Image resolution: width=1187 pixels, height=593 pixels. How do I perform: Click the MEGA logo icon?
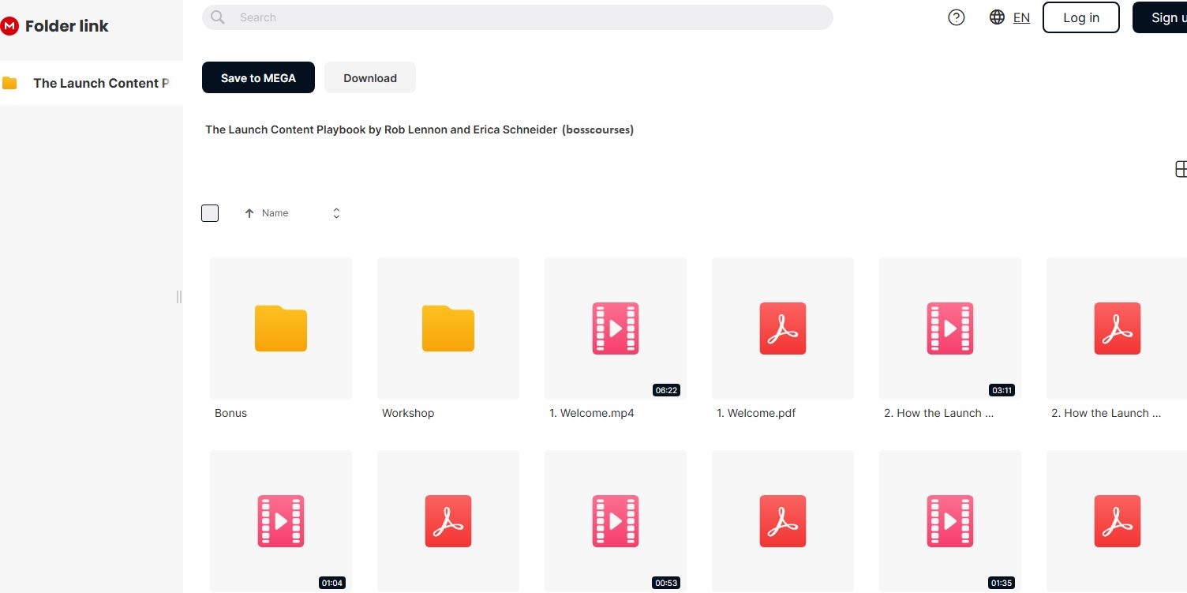coord(9,26)
